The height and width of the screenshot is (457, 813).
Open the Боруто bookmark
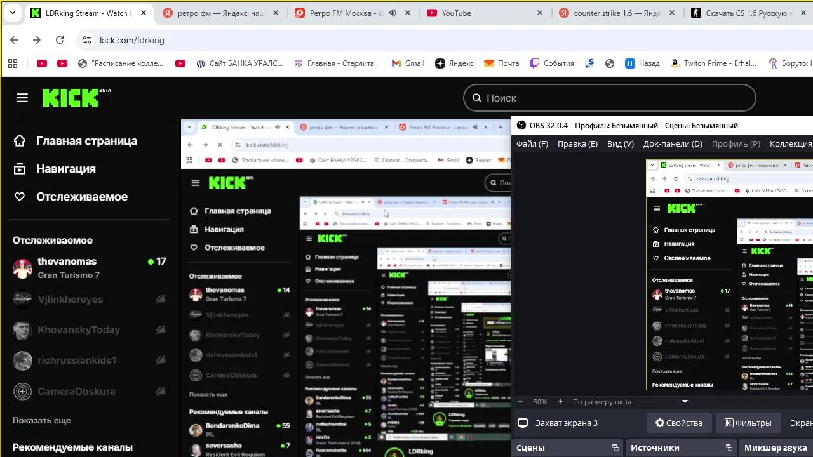(x=790, y=63)
